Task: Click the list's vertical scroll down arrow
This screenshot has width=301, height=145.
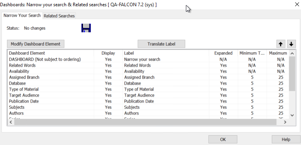Action: pyautogui.click(x=292, y=115)
